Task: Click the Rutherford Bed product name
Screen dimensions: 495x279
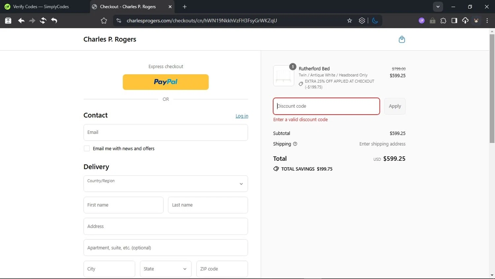Action: click(x=314, y=69)
